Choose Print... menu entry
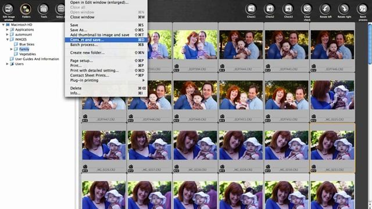The width and height of the screenshot is (372, 209). pyautogui.click(x=106, y=66)
